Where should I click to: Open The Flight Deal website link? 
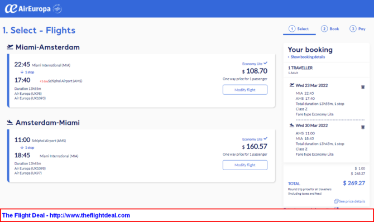(x=90, y=215)
